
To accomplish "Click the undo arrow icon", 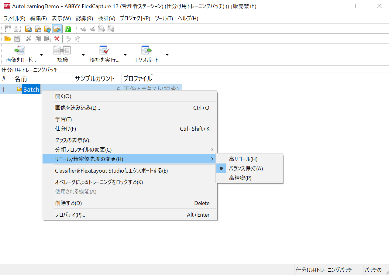I will point(68,39).
